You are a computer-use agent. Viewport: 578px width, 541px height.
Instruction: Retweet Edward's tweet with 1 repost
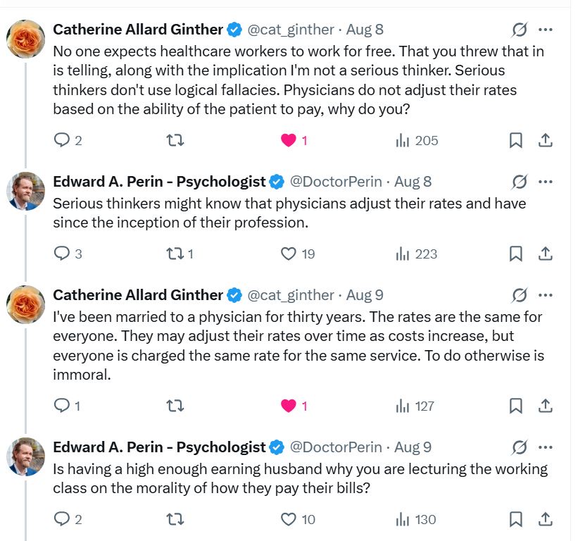(x=175, y=254)
